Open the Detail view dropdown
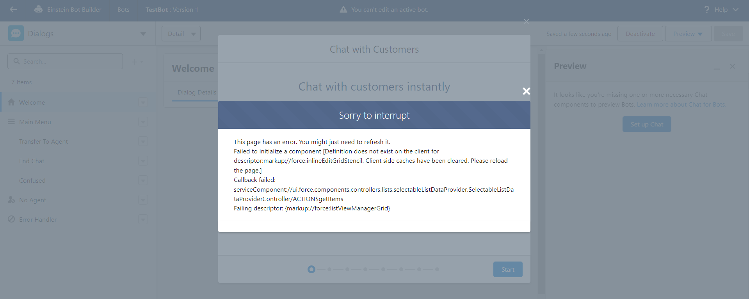 pos(181,34)
